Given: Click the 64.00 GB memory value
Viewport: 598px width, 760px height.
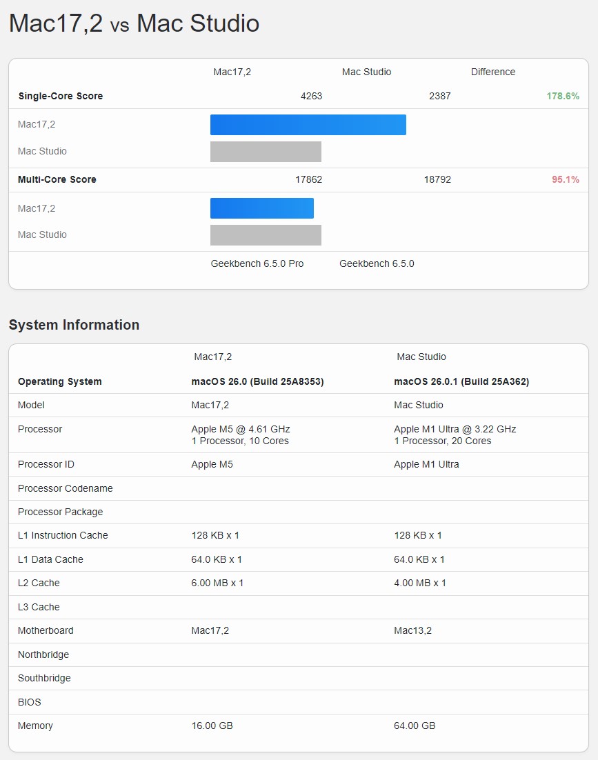Looking at the screenshot, I should (415, 726).
